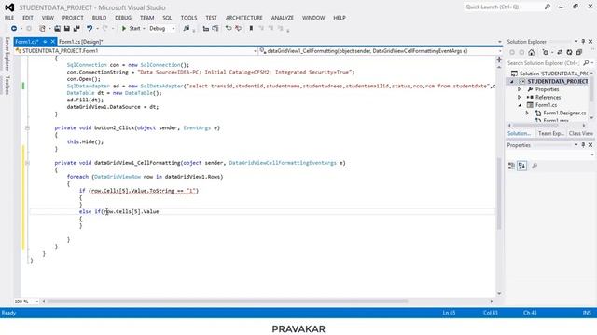Click the Start debugging button

131,29
